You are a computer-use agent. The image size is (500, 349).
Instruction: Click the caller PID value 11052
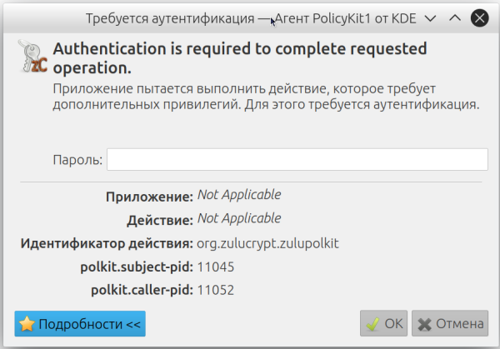tap(215, 290)
